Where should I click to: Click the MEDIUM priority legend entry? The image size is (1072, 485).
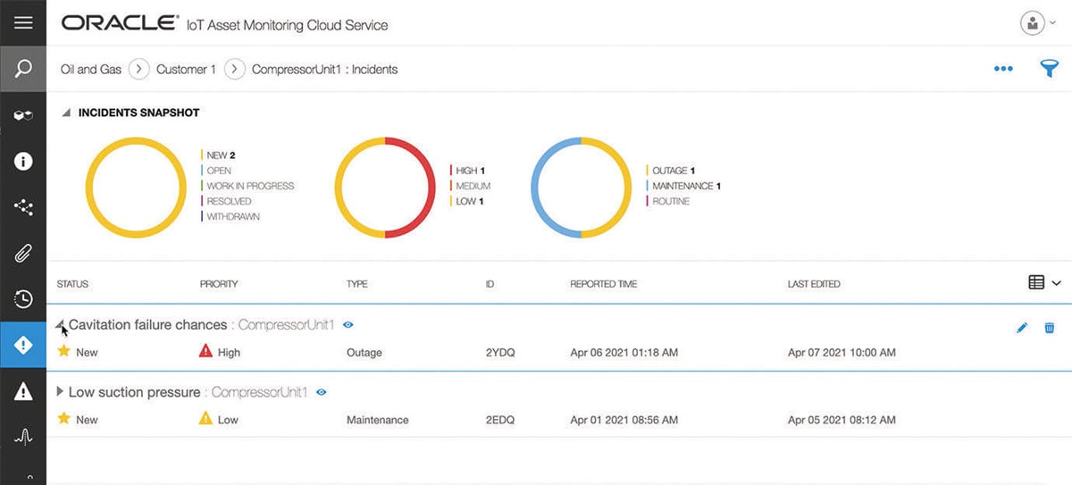[x=471, y=186]
